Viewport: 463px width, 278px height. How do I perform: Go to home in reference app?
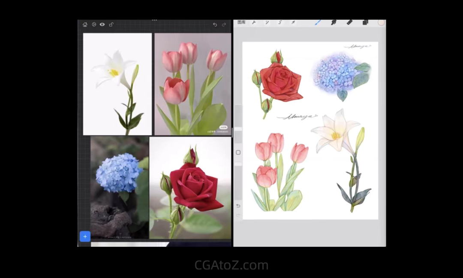coord(85,25)
